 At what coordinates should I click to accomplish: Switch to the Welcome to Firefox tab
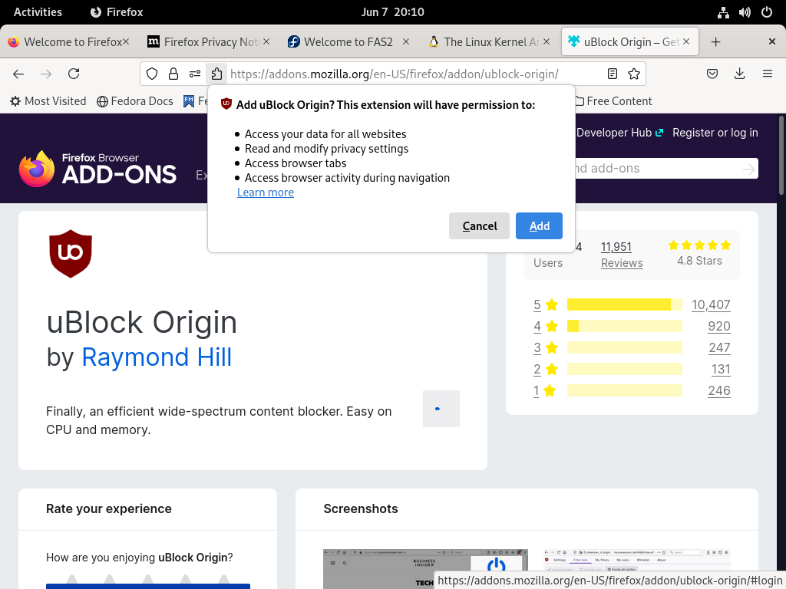68,42
